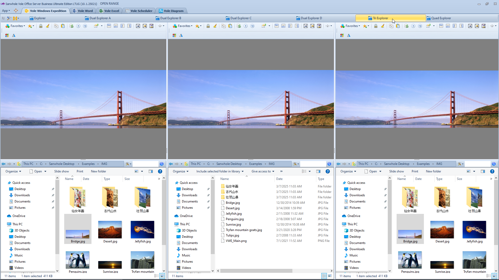The image size is (499, 280).
Task: Click play arrow icon in left pane toolbar
Action: [x=78, y=26]
